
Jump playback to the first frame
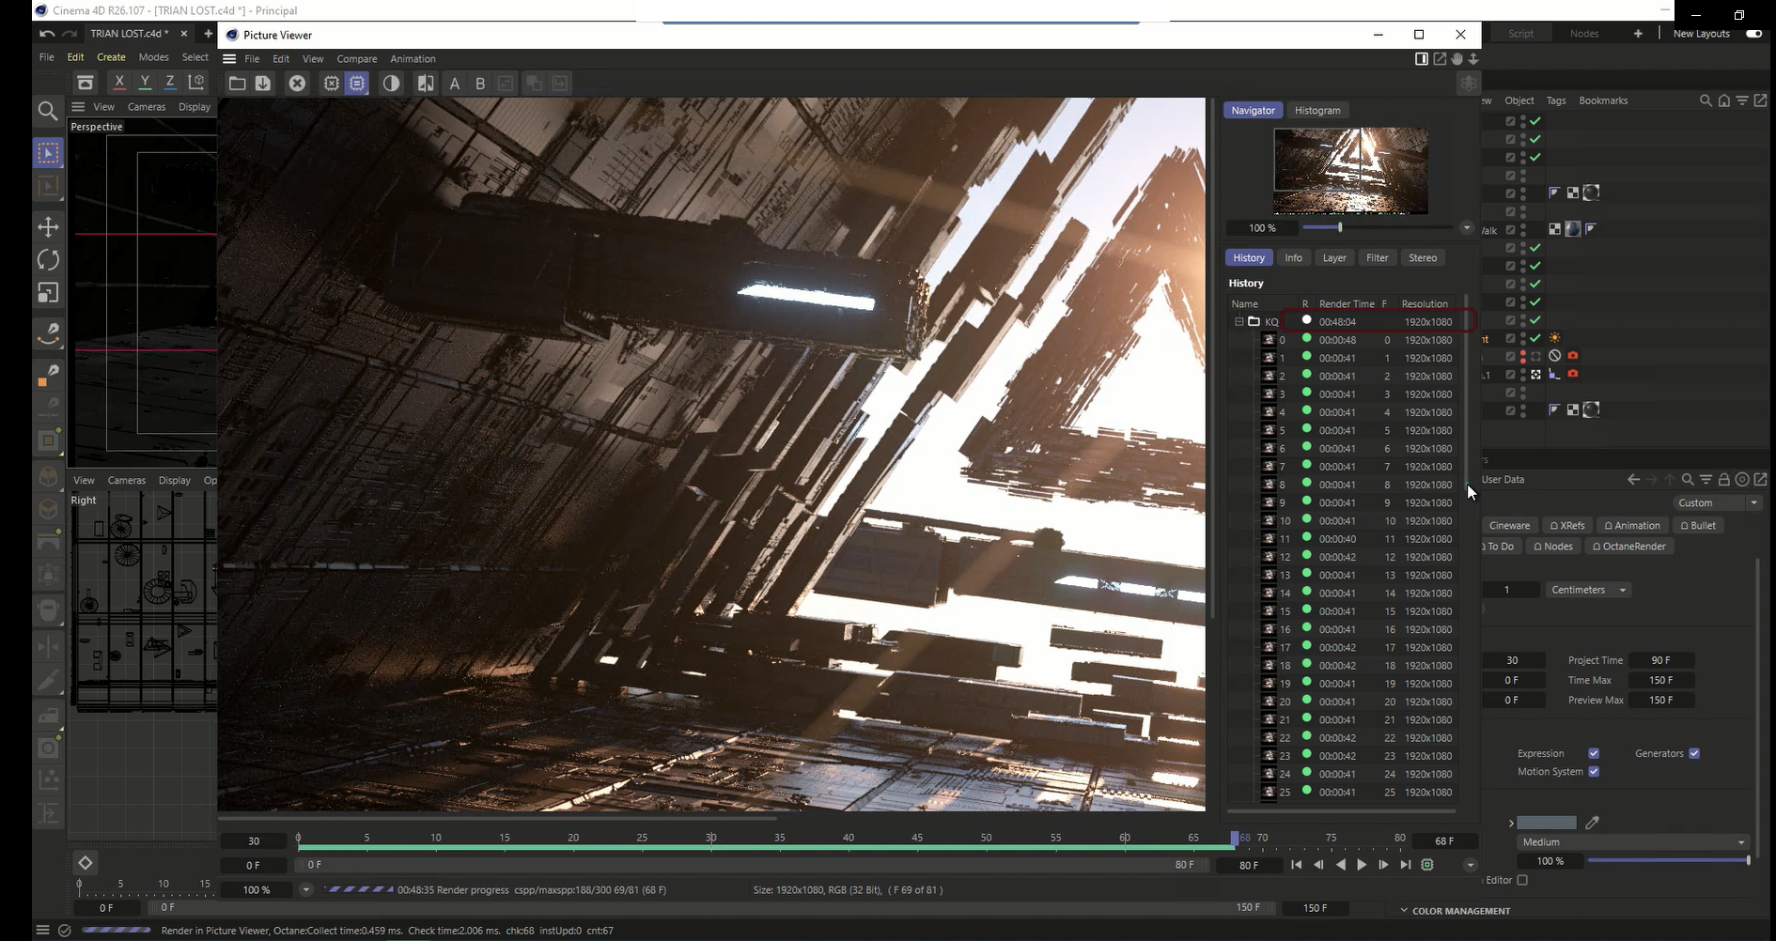[x=1296, y=865]
